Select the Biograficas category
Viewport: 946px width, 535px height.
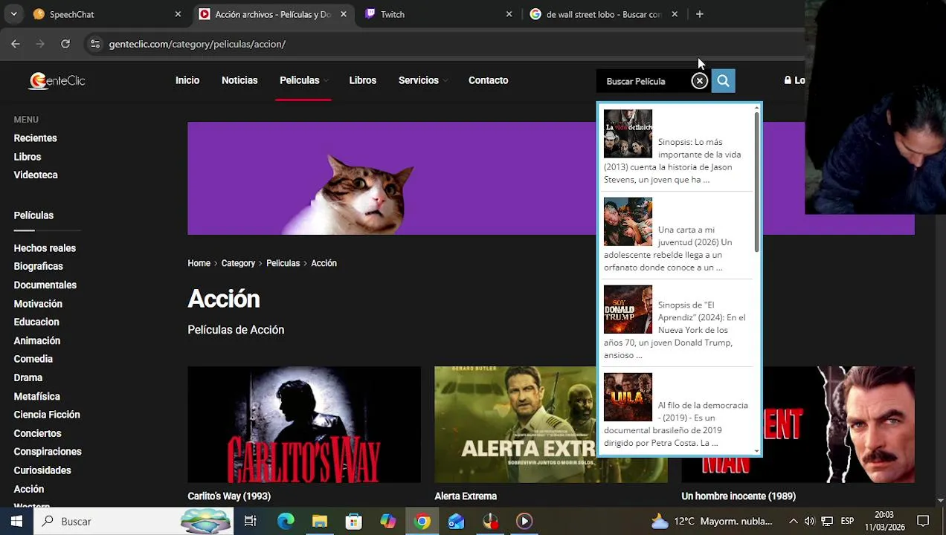(38, 267)
